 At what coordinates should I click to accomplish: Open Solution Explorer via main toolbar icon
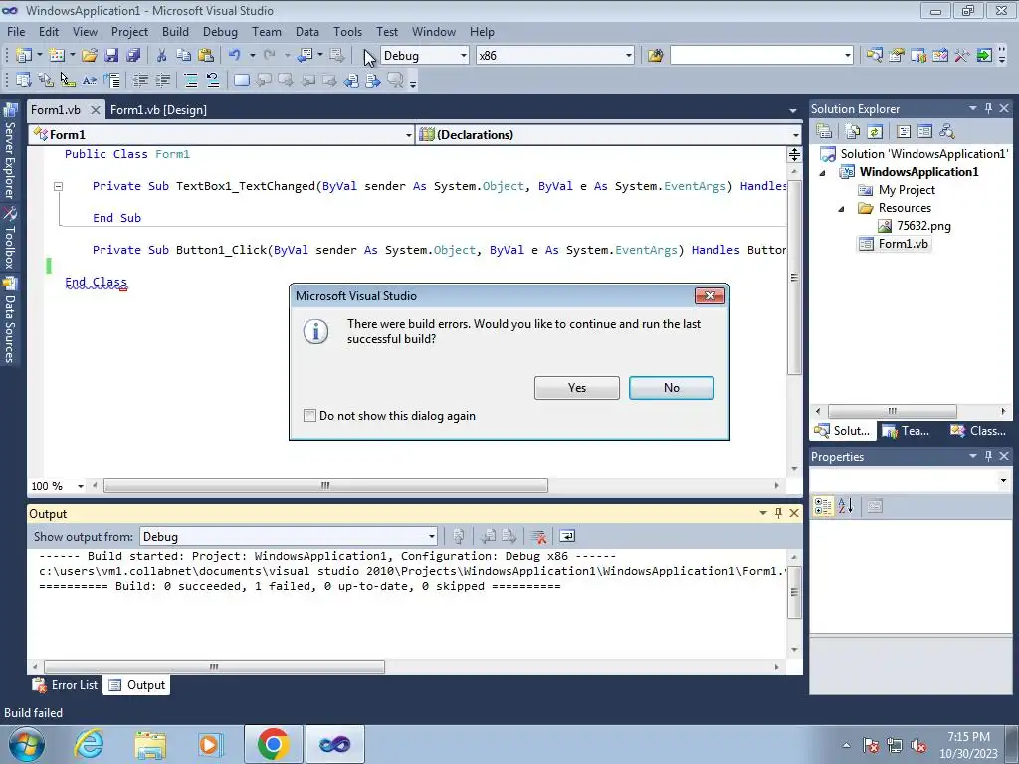click(875, 56)
